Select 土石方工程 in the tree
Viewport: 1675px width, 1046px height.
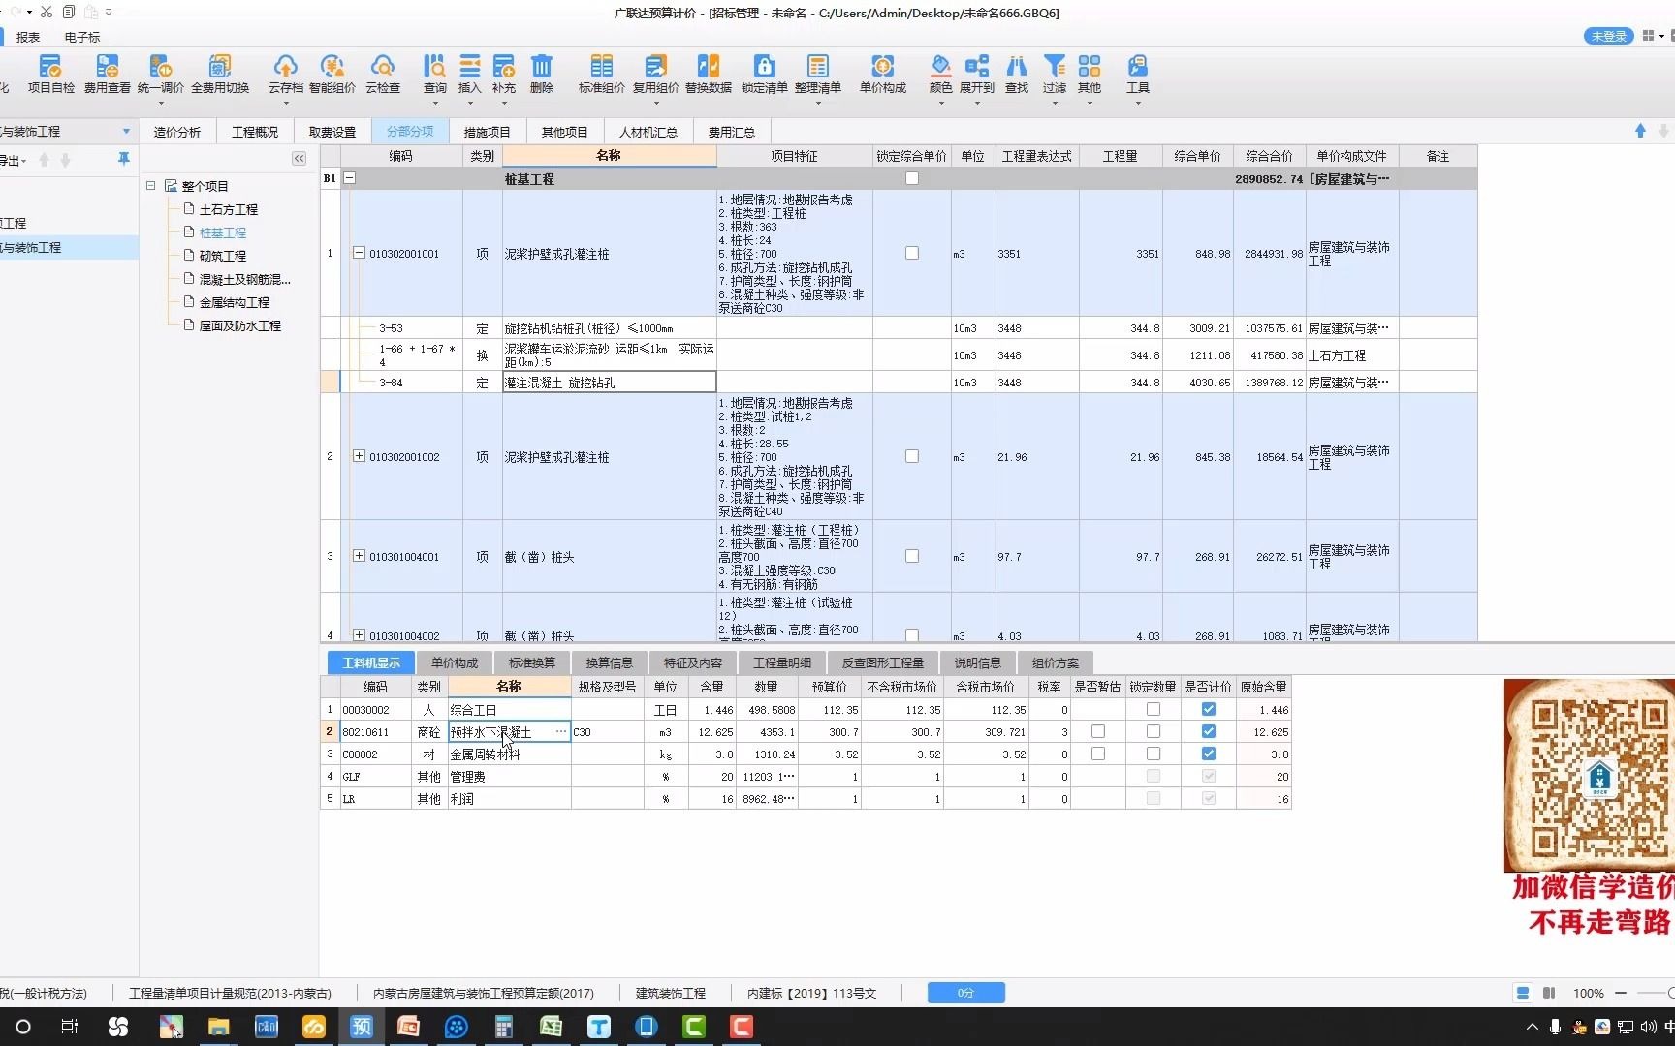tap(228, 209)
